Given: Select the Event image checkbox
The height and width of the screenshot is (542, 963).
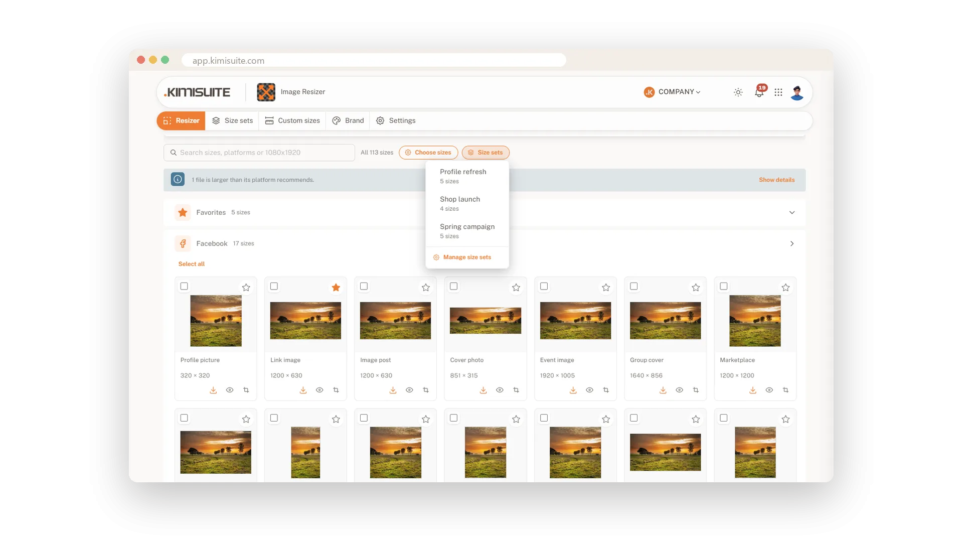Looking at the screenshot, I should 544,286.
